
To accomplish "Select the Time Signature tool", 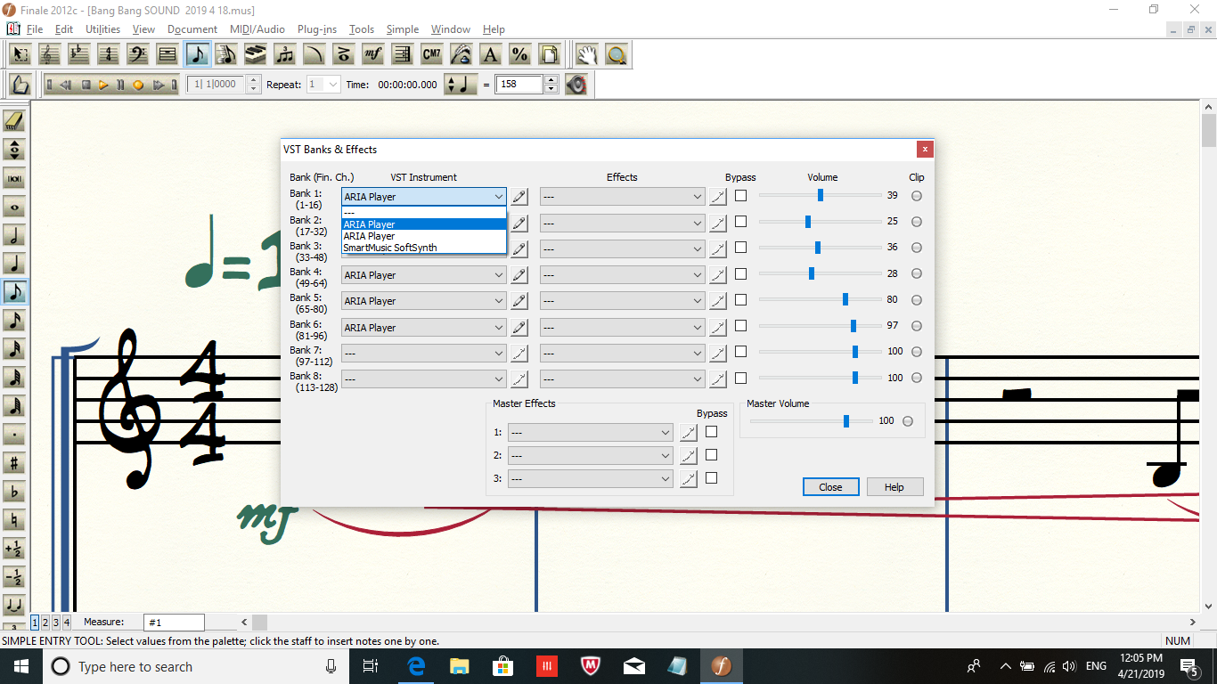I will (x=108, y=54).
